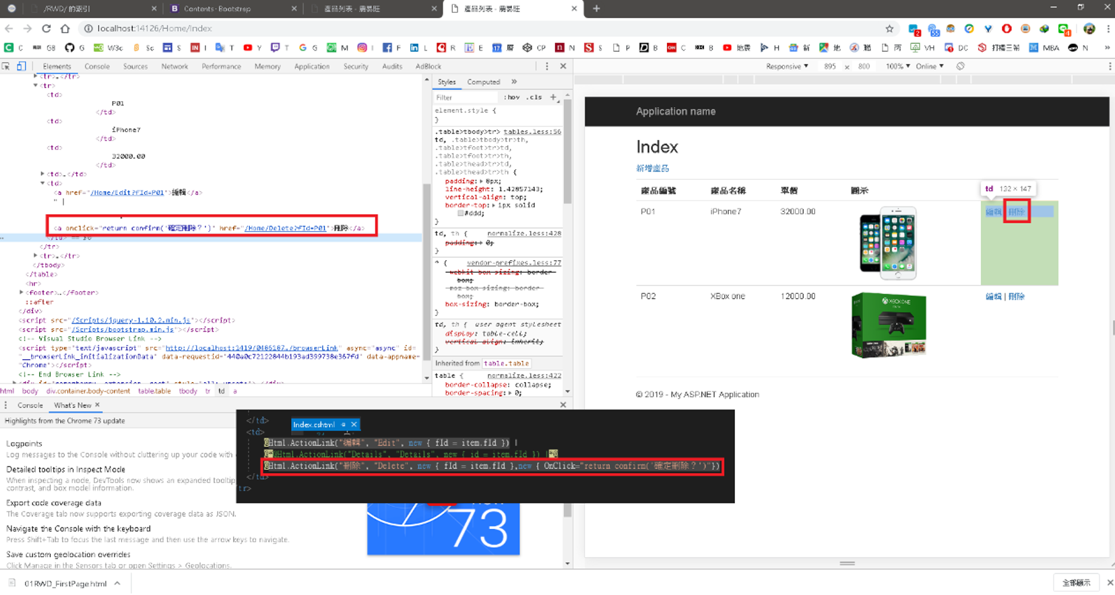Expand the last collapsed tr node before tbody end
Image resolution: width=1115 pixels, height=595 pixels.
36,256
